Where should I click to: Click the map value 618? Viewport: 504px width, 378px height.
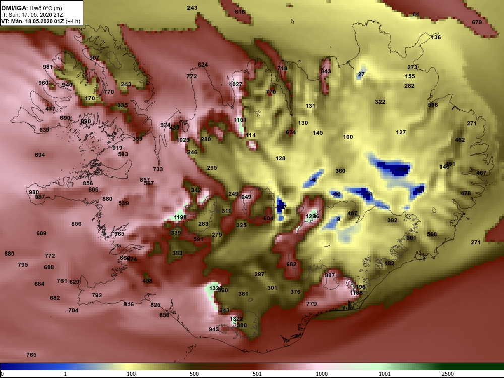(x=240, y=12)
